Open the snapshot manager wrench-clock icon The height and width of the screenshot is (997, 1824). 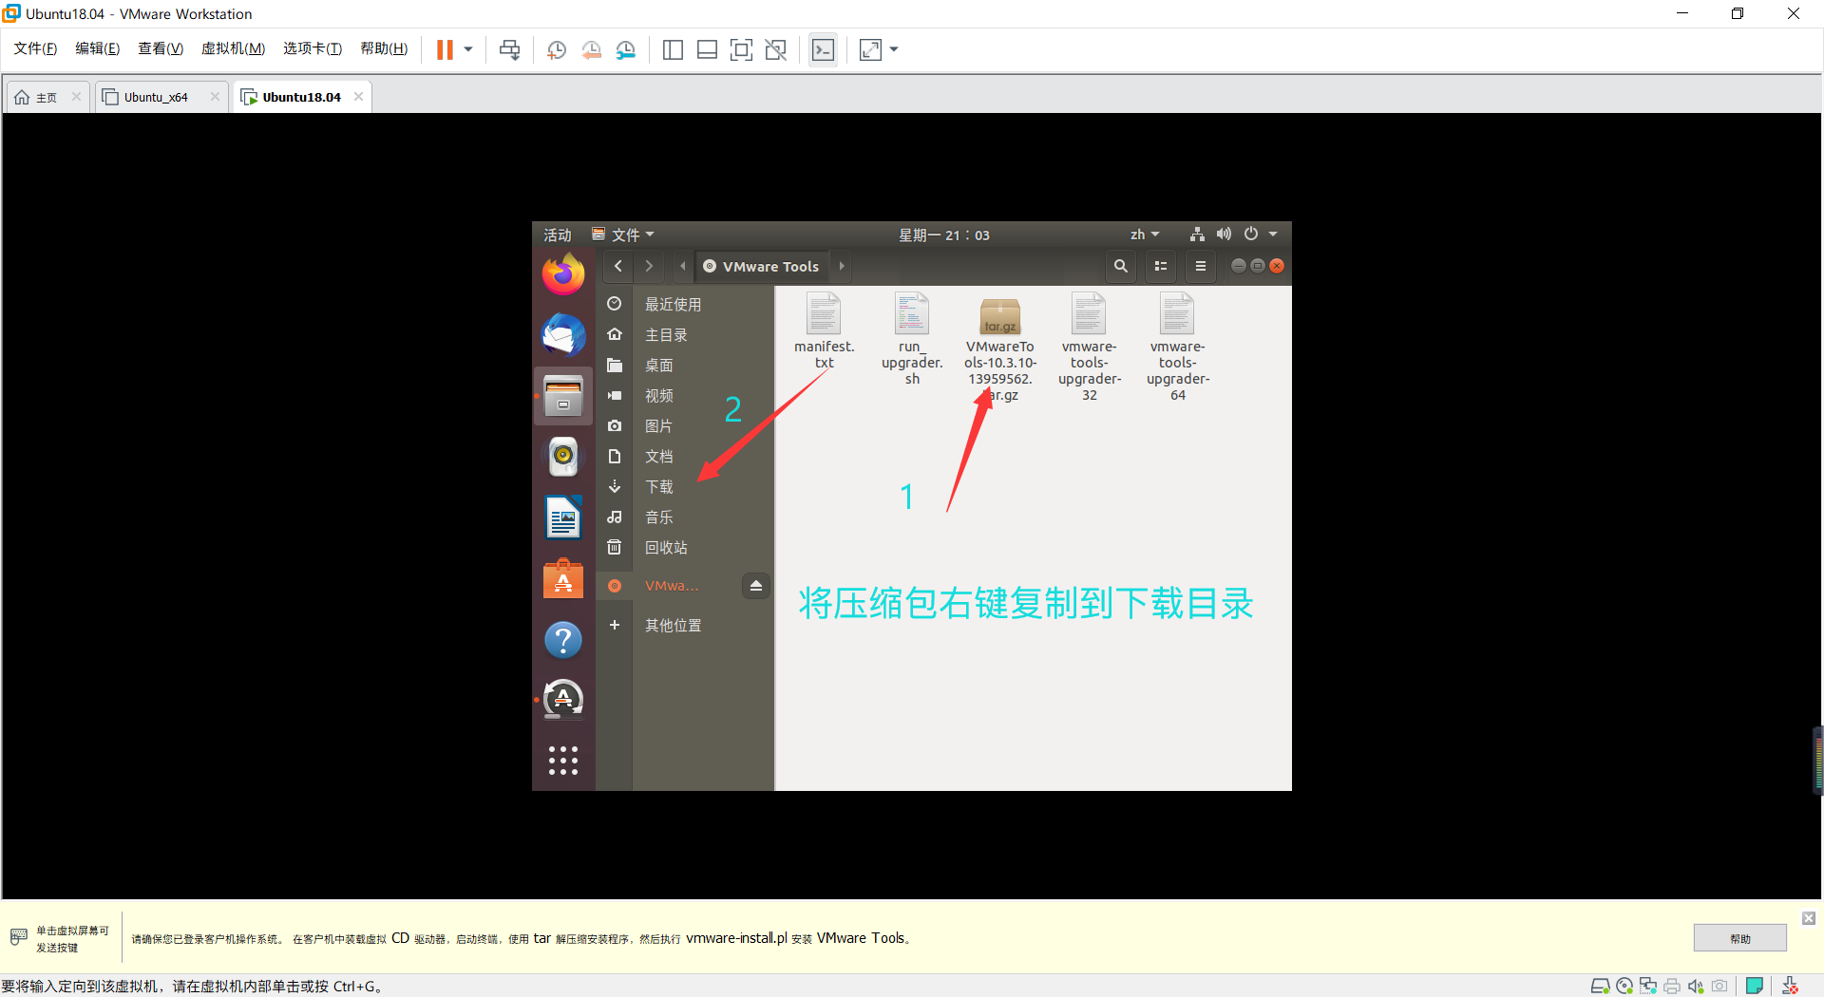(x=625, y=49)
